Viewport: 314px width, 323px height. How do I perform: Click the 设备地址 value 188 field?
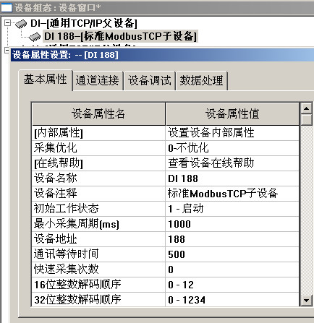232,239
